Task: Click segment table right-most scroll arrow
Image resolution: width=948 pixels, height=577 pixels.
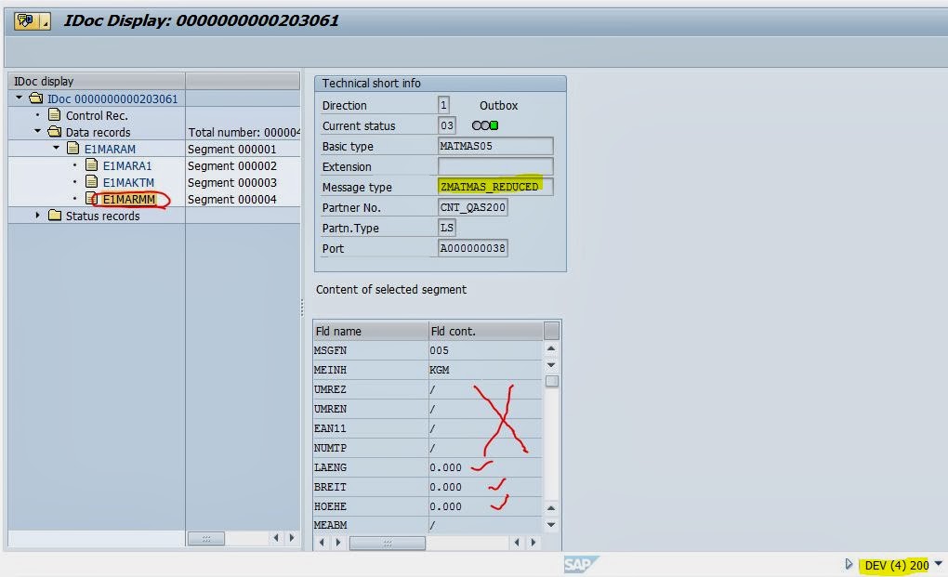Action: (533, 543)
